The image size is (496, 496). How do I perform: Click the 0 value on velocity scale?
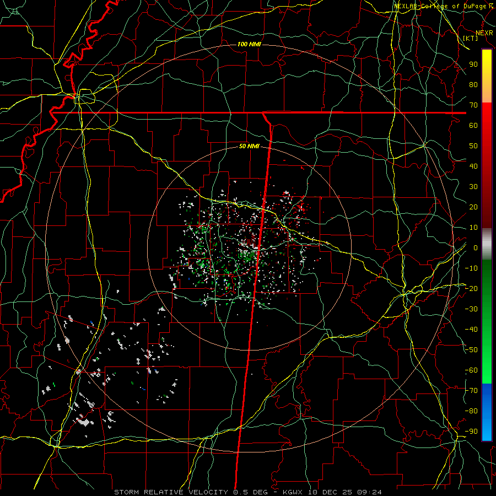[476, 247]
